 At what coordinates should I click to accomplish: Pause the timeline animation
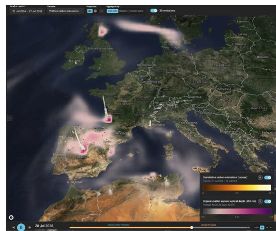(x=21, y=227)
